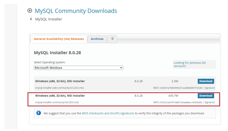Click the back chevron before MySQL Installer
Viewport: 228px width, 131px height.
[31, 19]
